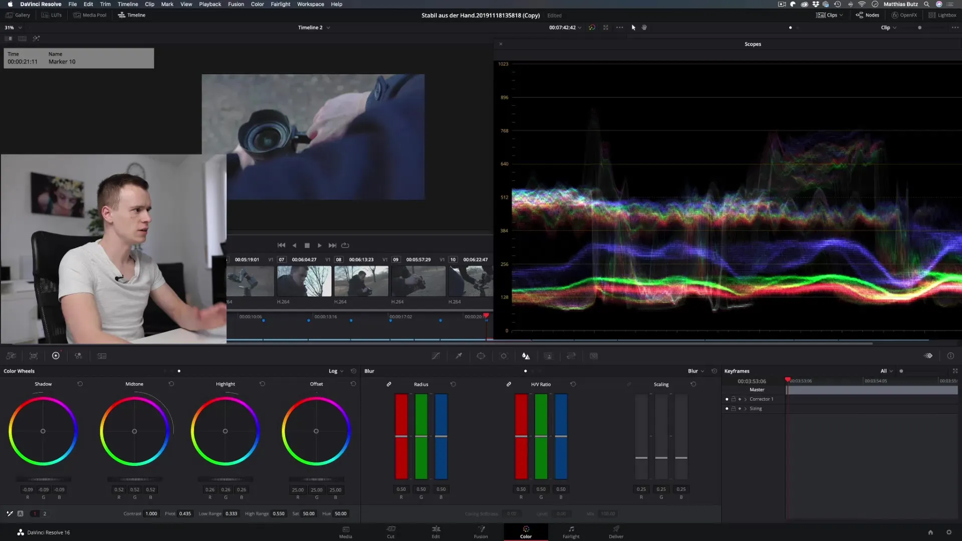Open the OpenFX panel
Screen dimensions: 962x541
pyautogui.click(x=904, y=15)
